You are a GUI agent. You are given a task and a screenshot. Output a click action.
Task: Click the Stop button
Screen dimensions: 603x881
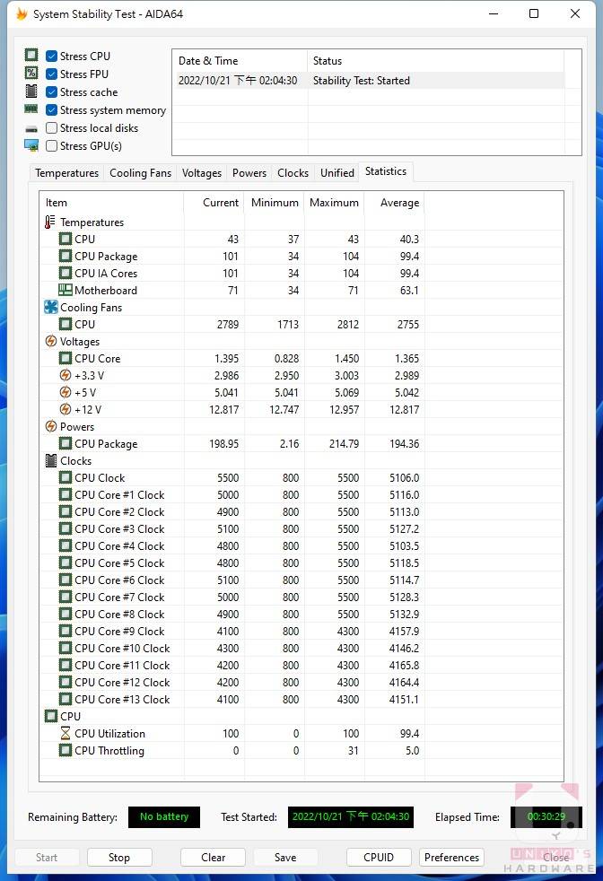click(x=119, y=858)
